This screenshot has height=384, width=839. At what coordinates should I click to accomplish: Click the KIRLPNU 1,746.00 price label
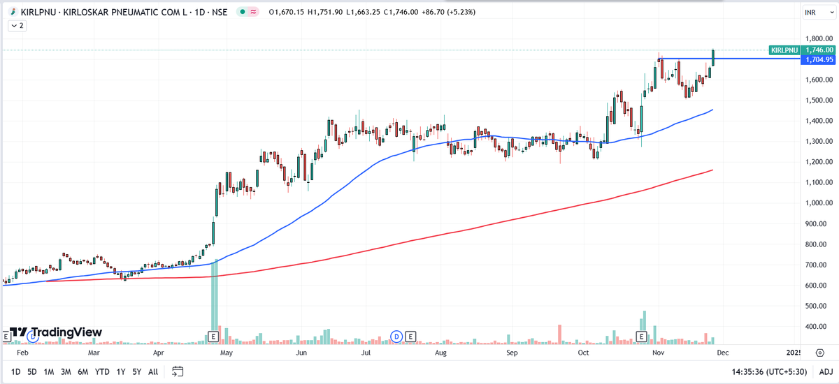pyautogui.click(x=802, y=50)
